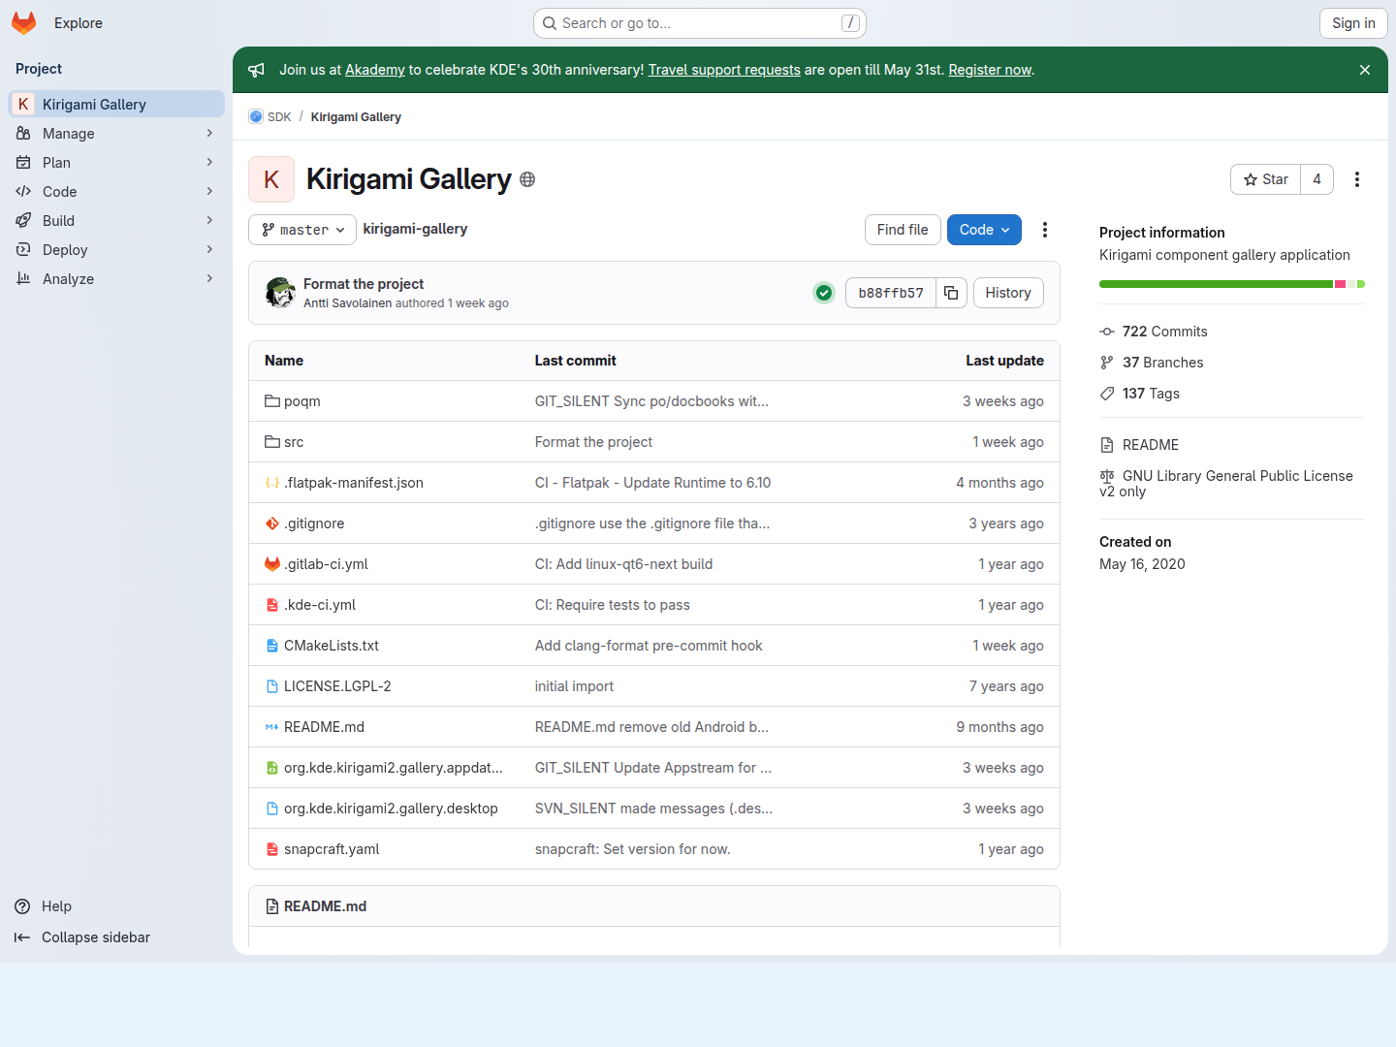The width and height of the screenshot is (1396, 1047).
Task: Click the .gitlab-ci.yml fox icon
Action: [272, 564]
